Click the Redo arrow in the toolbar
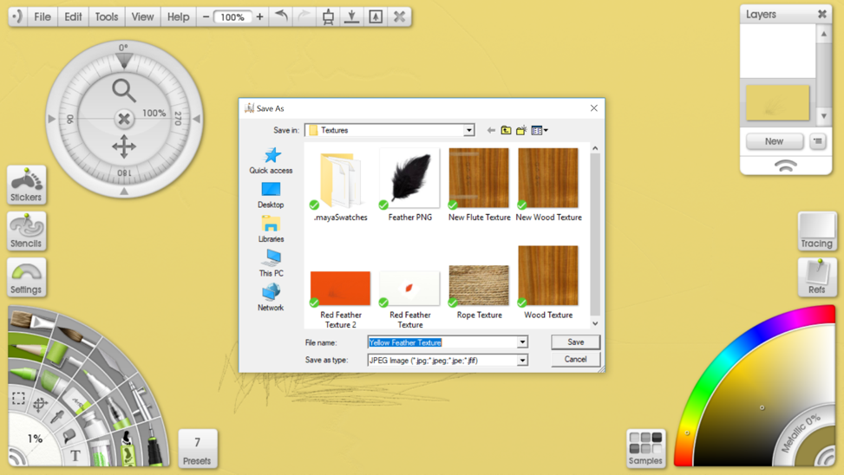Viewport: 844px width, 475px height. point(304,16)
